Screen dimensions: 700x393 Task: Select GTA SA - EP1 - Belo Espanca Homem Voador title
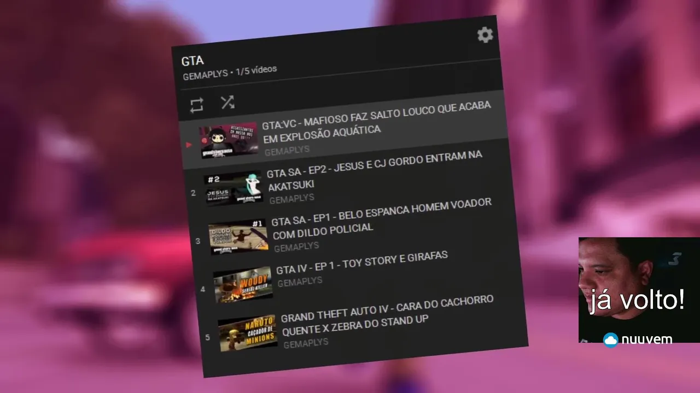pyautogui.click(x=382, y=219)
